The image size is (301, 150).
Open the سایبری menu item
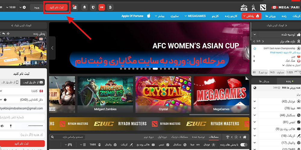[175, 16]
